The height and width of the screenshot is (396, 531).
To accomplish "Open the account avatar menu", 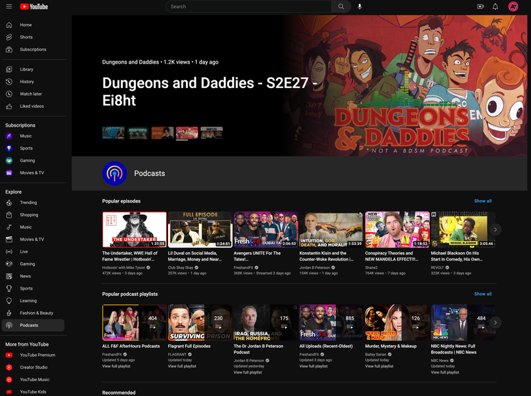I will coord(513,6).
